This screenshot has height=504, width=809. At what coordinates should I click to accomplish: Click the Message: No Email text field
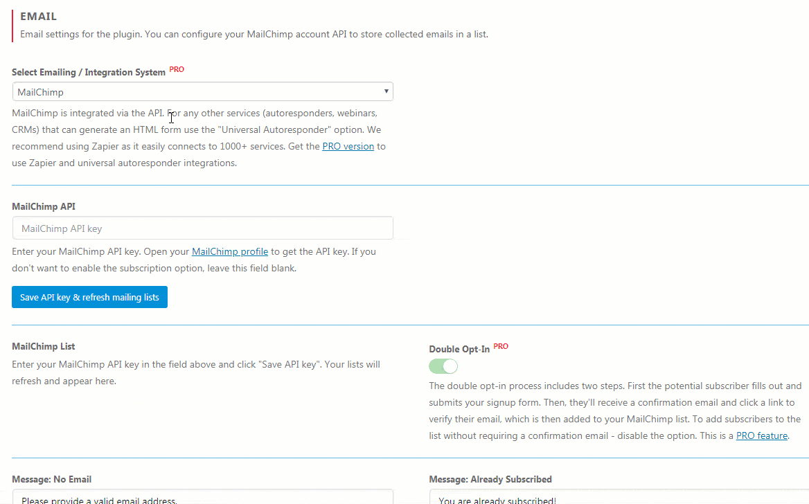[x=203, y=497]
